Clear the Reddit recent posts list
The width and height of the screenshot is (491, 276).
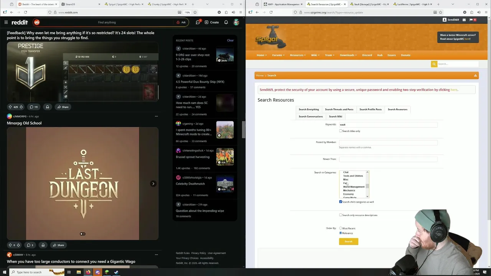[230, 40]
